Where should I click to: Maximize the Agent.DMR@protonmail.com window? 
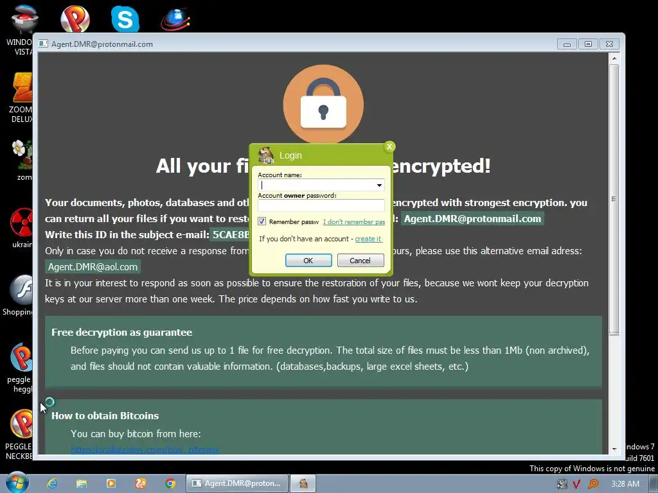[x=588, y=44]
